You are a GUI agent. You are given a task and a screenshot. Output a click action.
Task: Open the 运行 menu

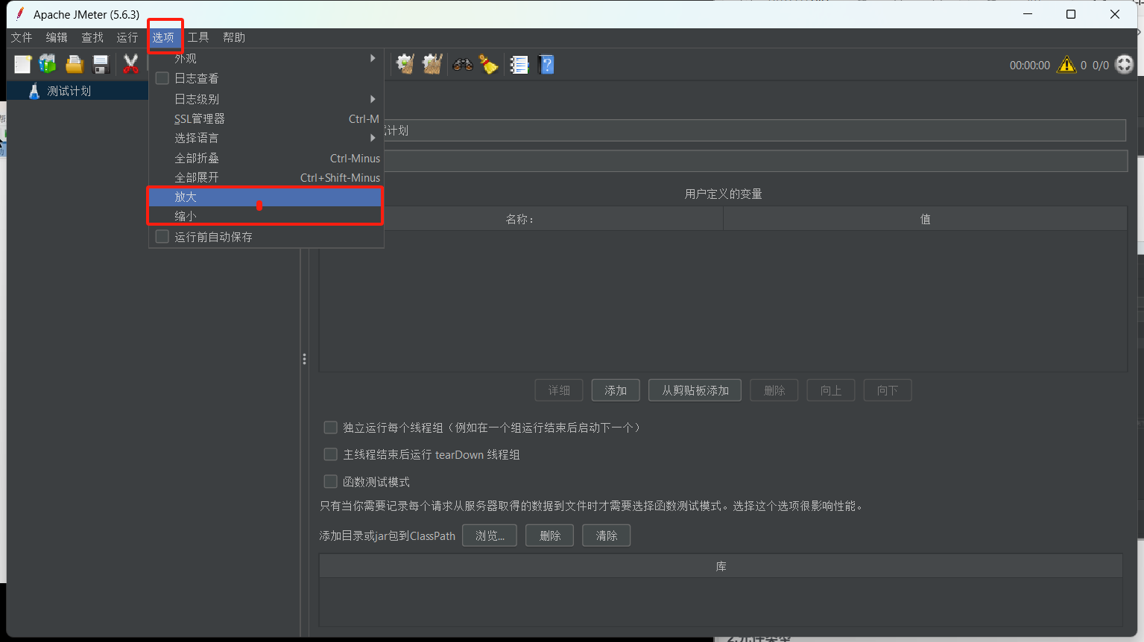point(127,37)
